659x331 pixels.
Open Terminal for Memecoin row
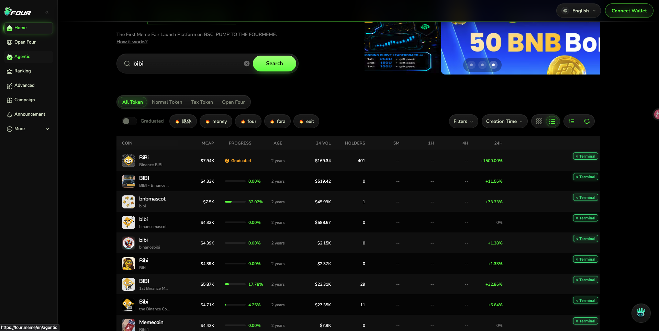coord(585,321)
